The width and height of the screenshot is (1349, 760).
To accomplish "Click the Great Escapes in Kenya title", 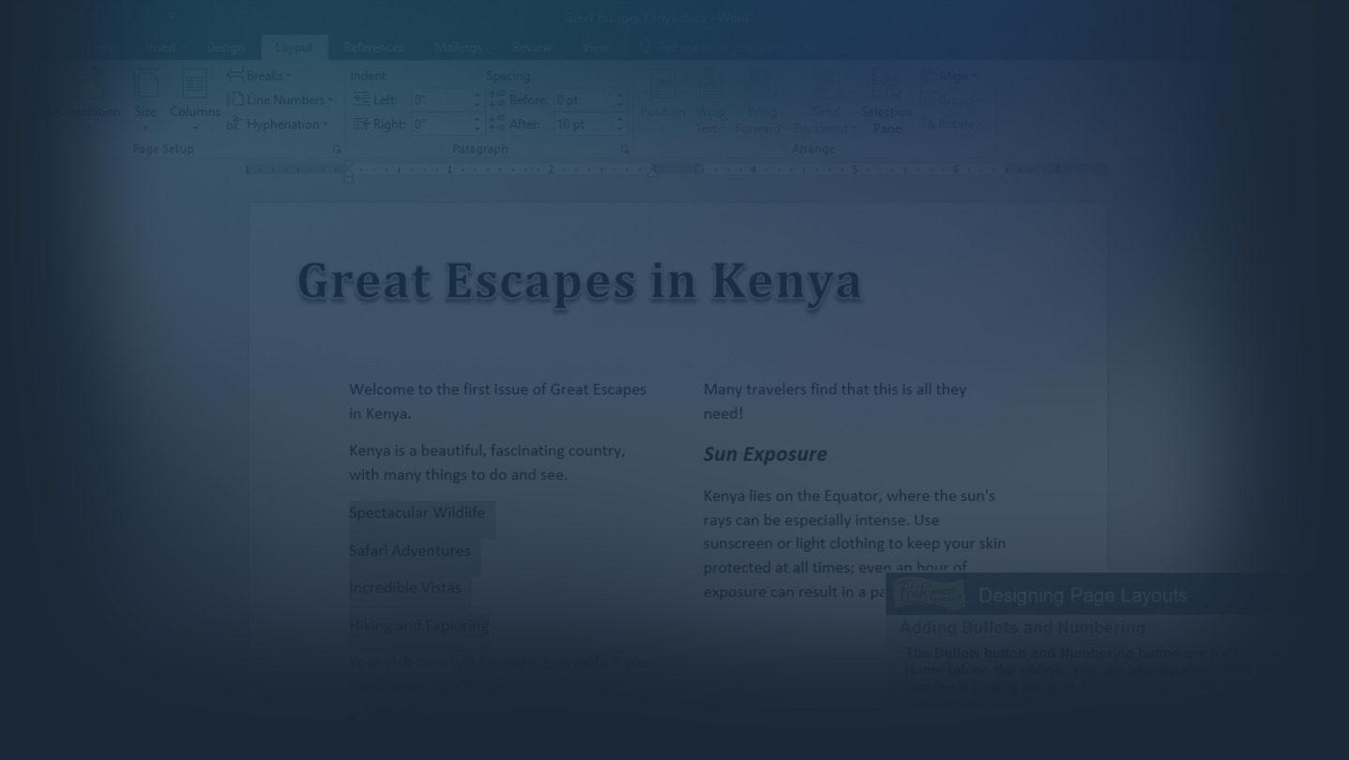I will 579,281.
